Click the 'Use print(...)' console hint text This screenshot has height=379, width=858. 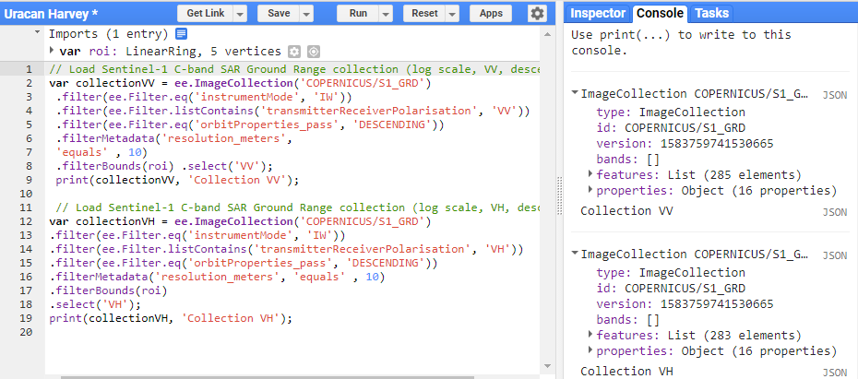[x=681, y=42]
